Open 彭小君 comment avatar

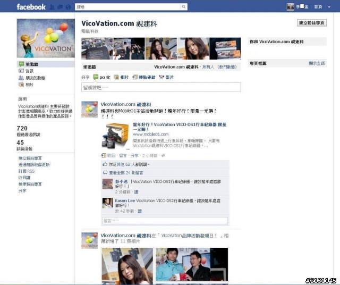(x=107, y=184)
